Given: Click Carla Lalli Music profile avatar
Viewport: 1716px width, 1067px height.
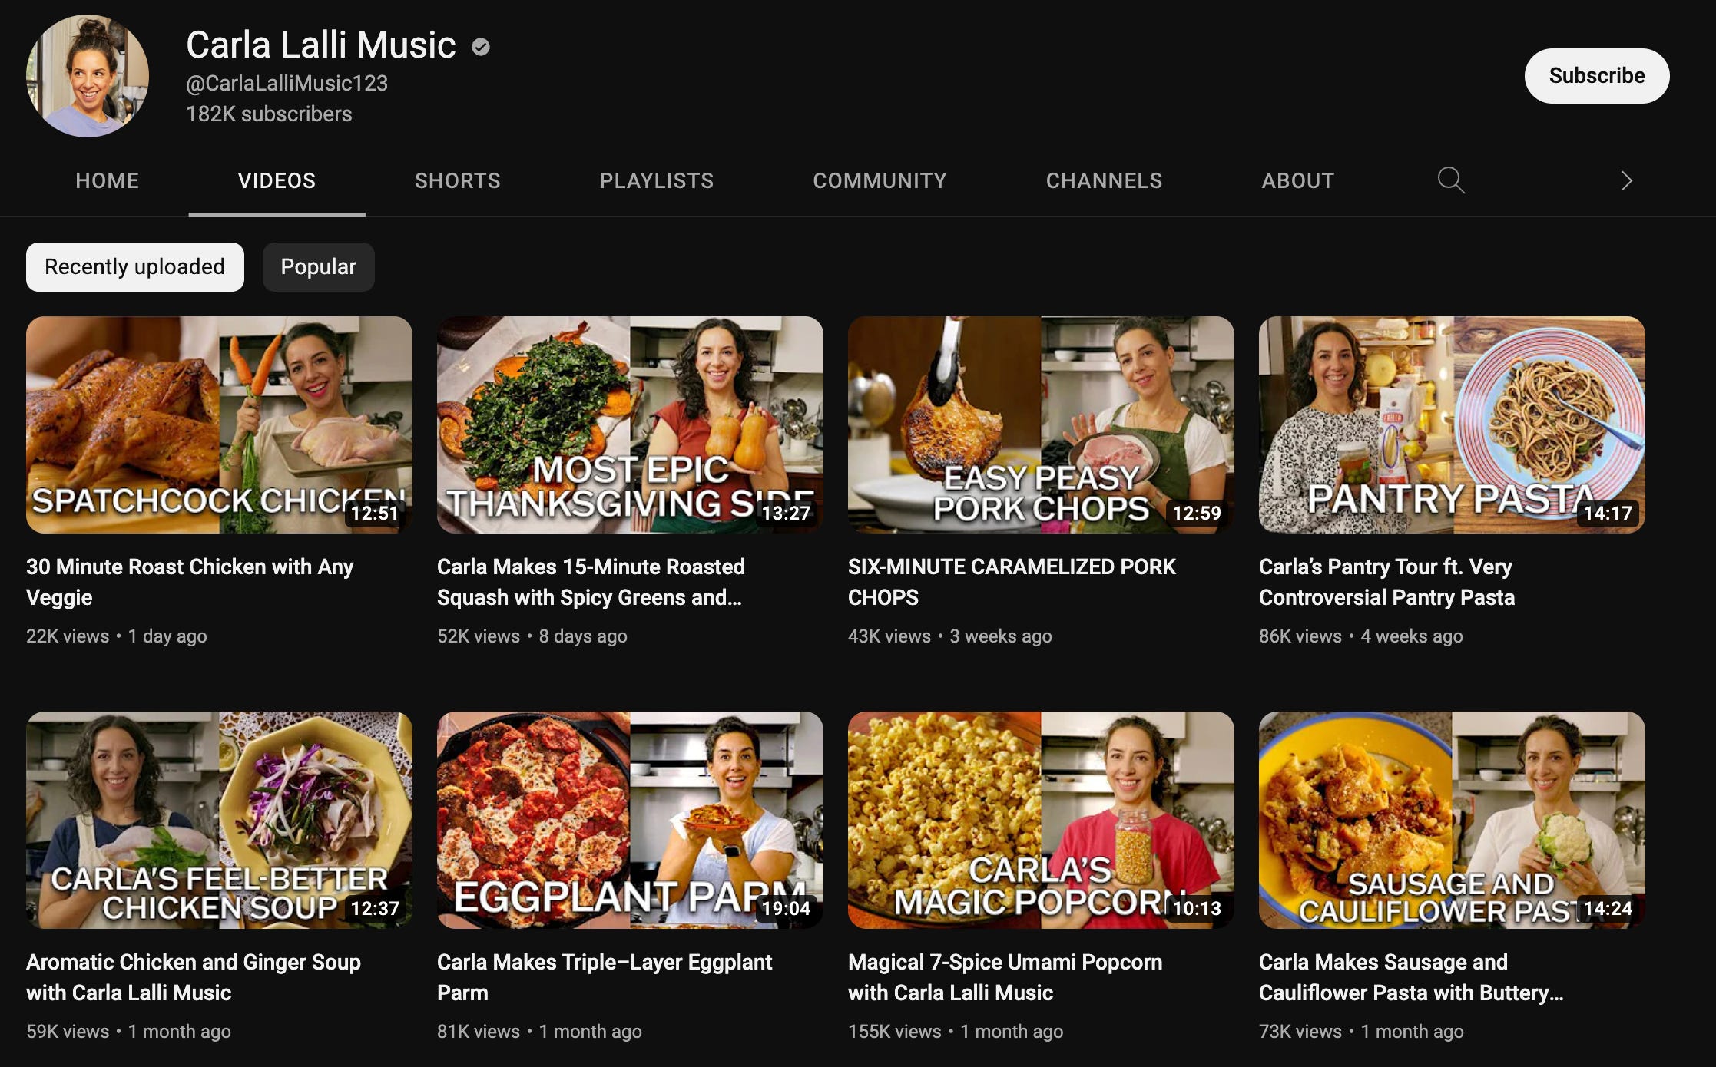Looking at the screenshot, I should coord(88,76).
